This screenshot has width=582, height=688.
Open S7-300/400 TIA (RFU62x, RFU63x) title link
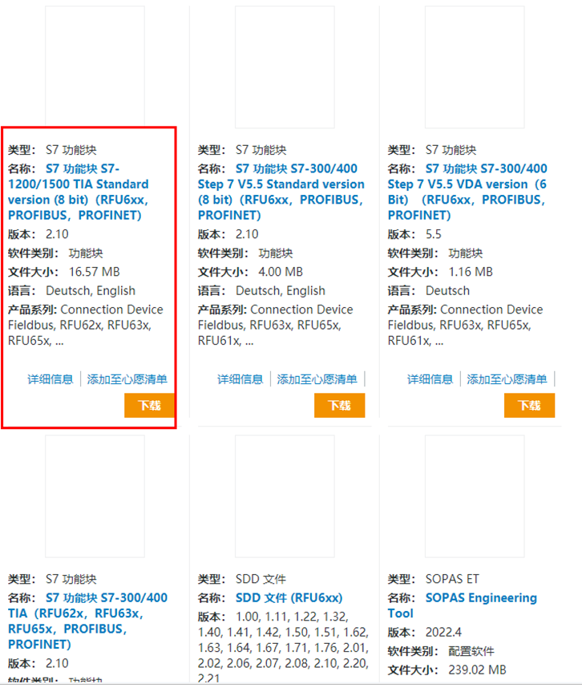point(87,621)
